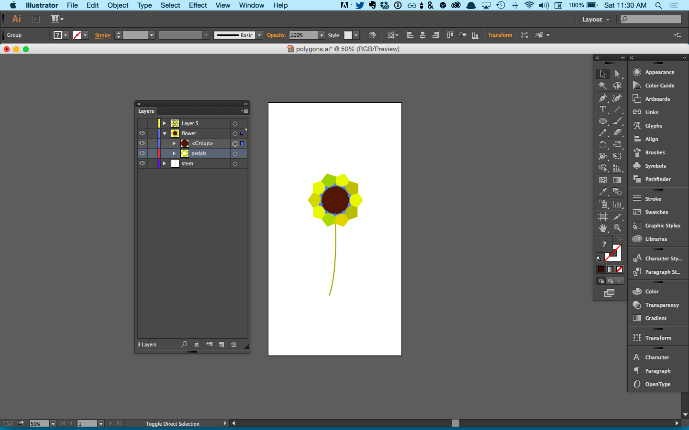This screenshot has height=430, width=689.
Task: Open the Object menu
Action: tap(118, 5)
